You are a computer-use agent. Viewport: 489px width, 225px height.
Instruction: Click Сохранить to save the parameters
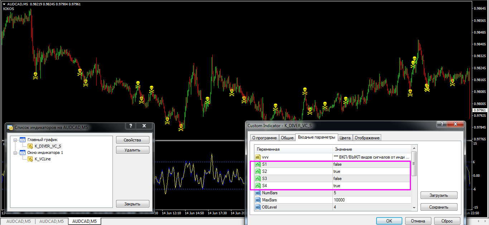[x=438, y=207]
